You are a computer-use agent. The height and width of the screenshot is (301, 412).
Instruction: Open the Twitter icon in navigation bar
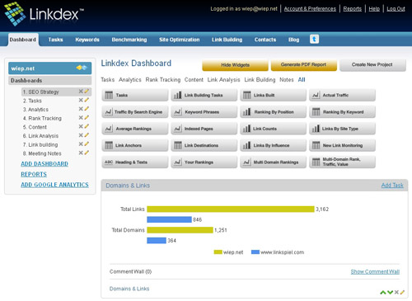tap(314, 40)
